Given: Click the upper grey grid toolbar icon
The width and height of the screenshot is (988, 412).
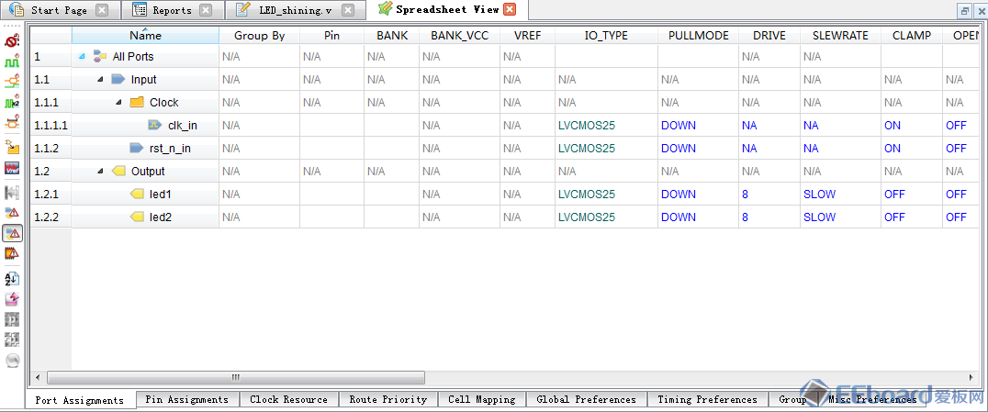Looking at the screenshot, I should 11,319.
